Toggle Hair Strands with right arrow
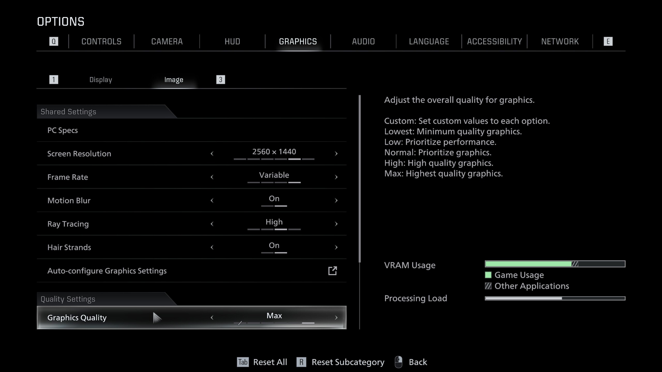The image size is (662, 372). 336,247
